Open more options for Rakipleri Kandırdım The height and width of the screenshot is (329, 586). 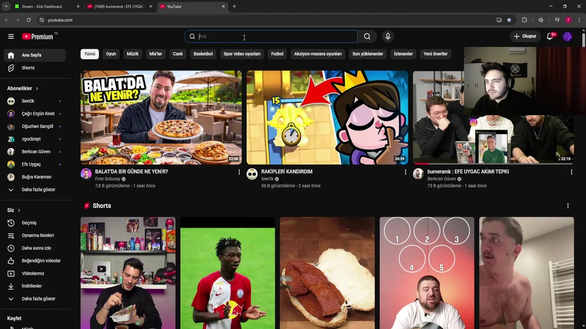[405, 172]
